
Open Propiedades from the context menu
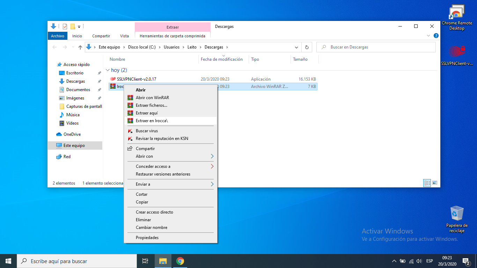(171, 238)
